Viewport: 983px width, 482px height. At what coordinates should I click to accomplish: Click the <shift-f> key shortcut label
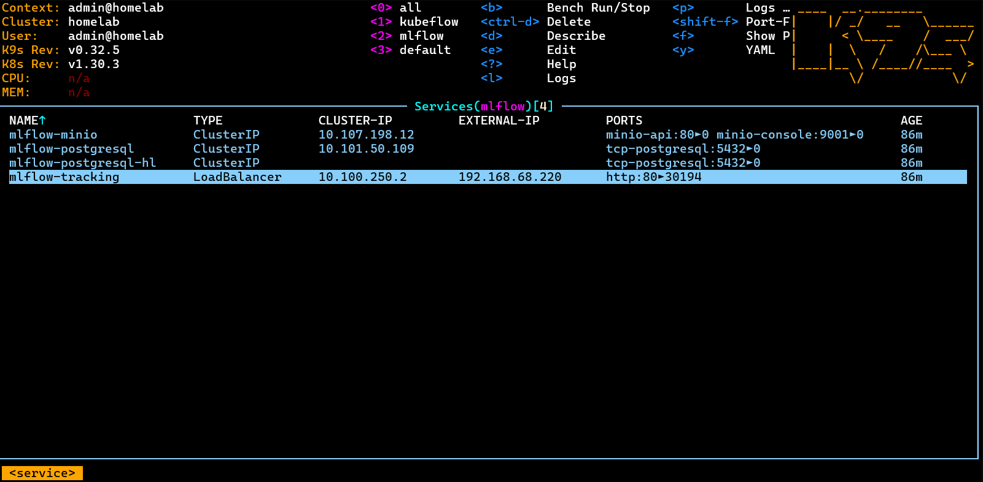coord(705,21)
